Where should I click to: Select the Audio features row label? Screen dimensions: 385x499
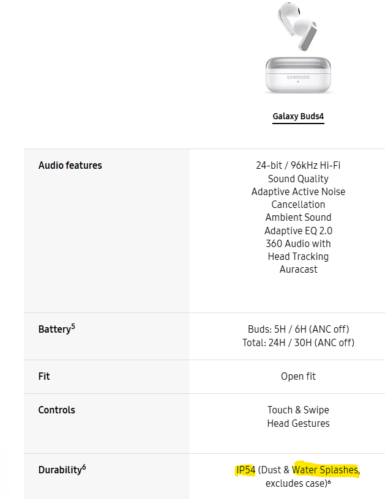70,165
